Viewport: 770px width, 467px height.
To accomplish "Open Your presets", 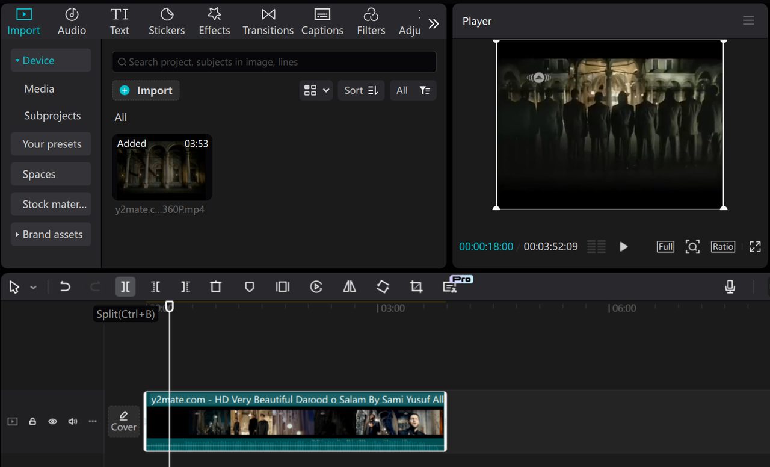I will 51,144.
